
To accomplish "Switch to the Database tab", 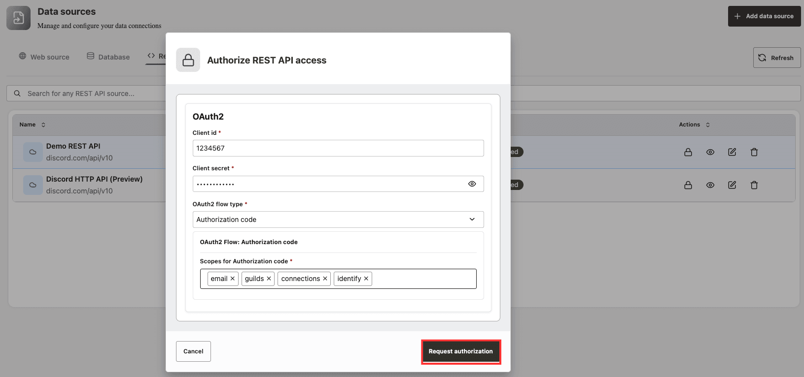I will (x=108, y=57).
